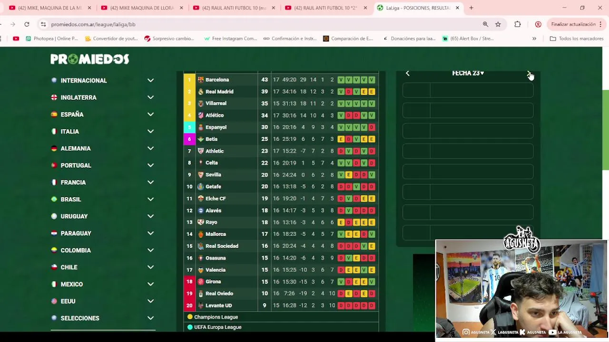Go to the next fecha arrow
Screen dimensions: 609x342
[529, 74]
